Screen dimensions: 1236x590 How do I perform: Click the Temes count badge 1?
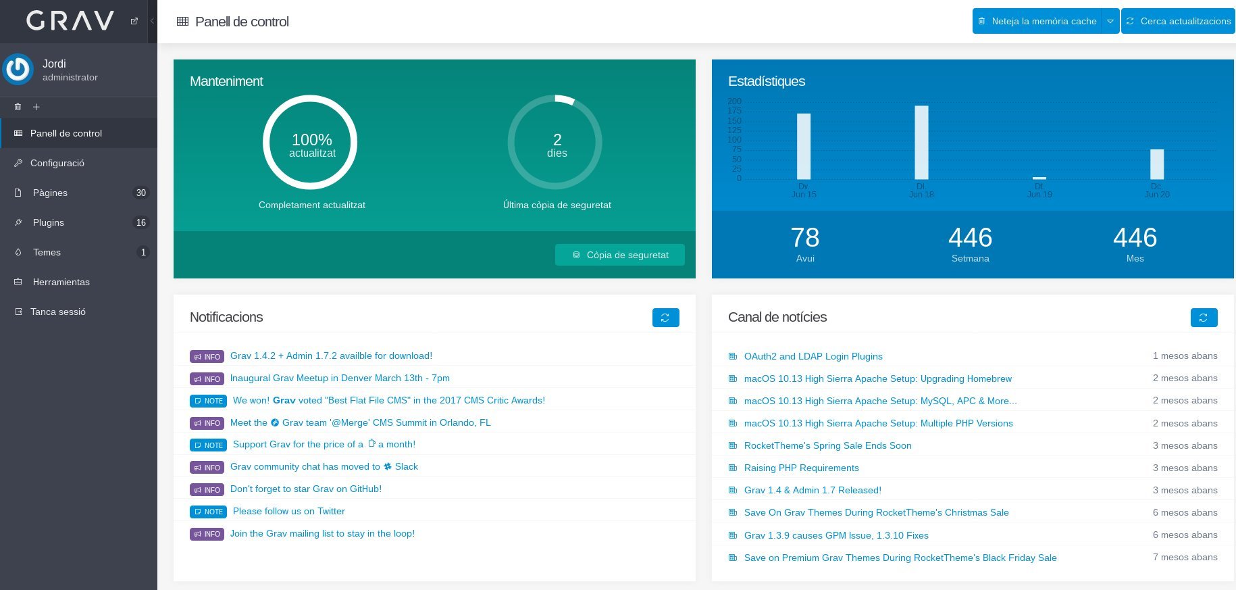143,252
